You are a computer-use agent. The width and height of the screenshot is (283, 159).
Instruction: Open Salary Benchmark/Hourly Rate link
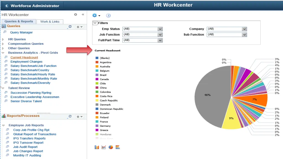pyautogui.click(x=33, y=74)
